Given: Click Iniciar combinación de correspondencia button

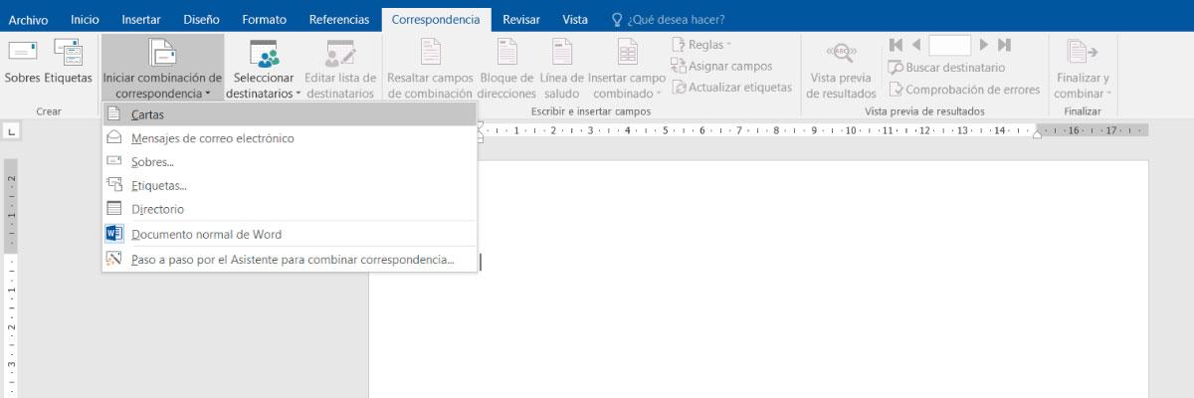Looking at the screenshot, I should pyautogui.click(x=162, y=68).
